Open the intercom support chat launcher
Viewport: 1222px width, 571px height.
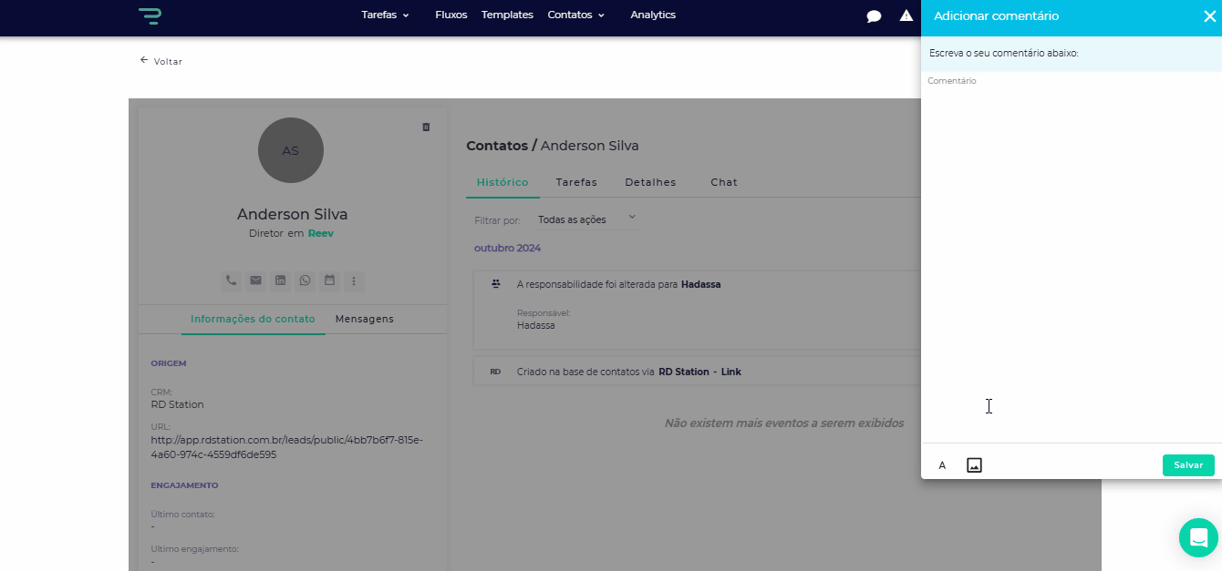(x=1198, y=537)
